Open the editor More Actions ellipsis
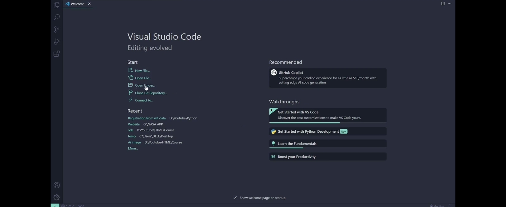506x207 pixels. [x=450, y=4]
